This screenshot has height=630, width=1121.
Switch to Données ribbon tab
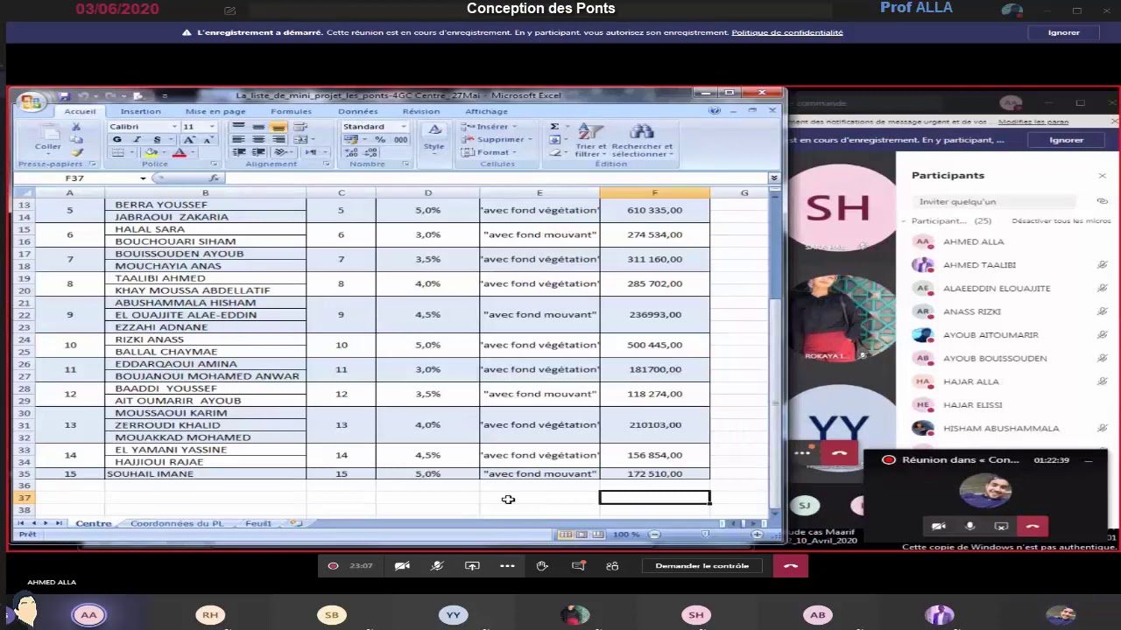click(x=358, y=111)
